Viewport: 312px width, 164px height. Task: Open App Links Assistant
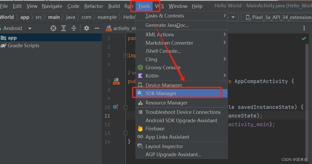[x=181, y=137]
